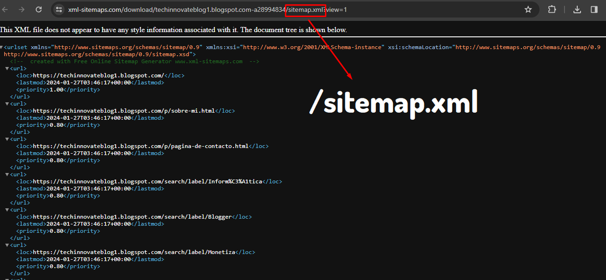Select the search/label/Blogger loc URL
This screenshot has height=280, width=606.
(x=132, y=217)
